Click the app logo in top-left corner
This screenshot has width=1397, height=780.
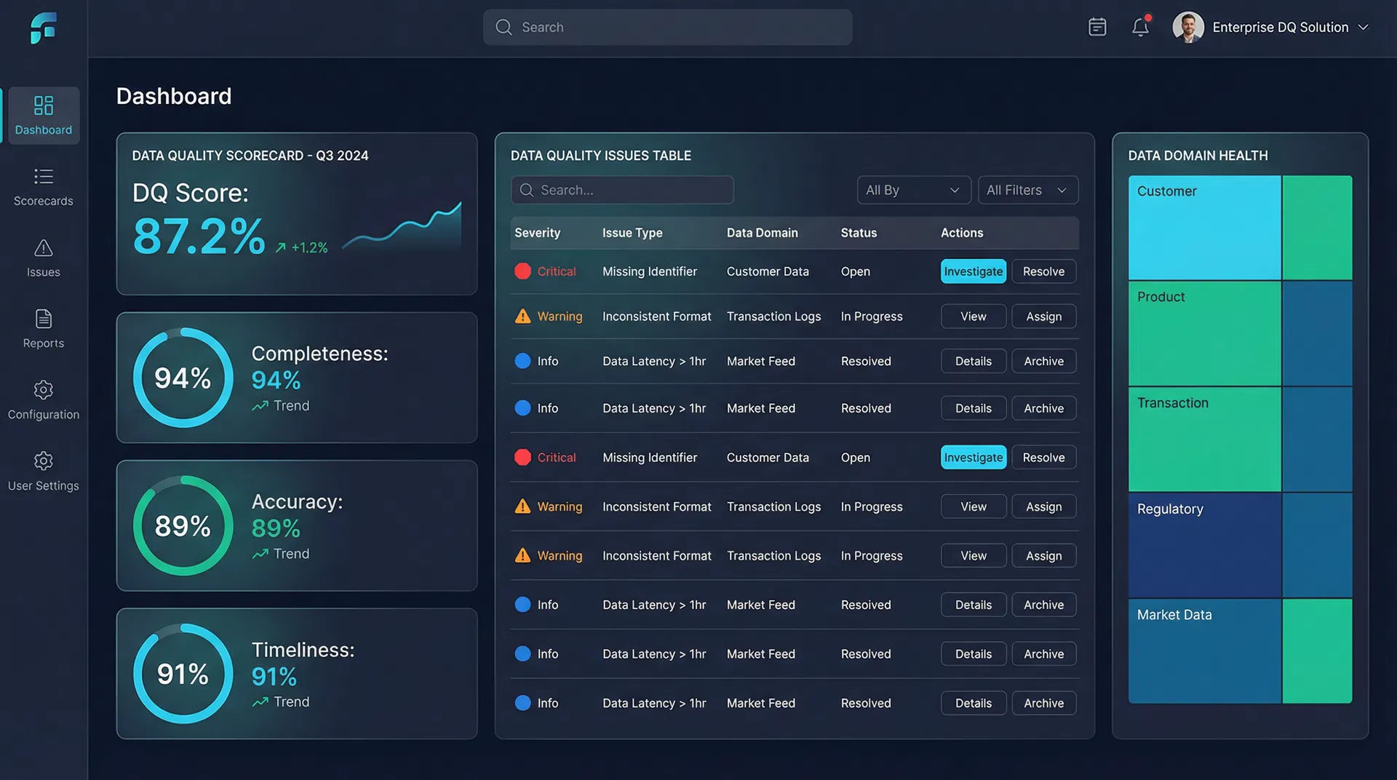pyautogui.click(x=44, y=28)
